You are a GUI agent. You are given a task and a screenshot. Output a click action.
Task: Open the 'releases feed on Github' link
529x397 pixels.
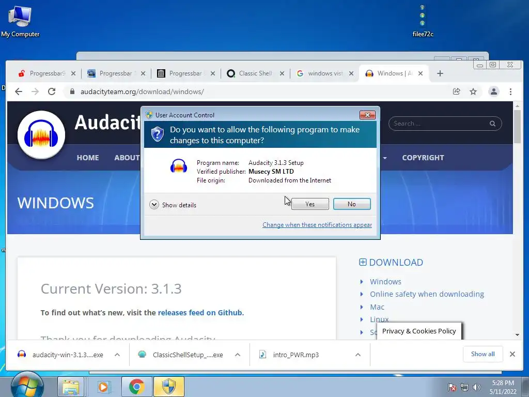[x=200, y=313]
